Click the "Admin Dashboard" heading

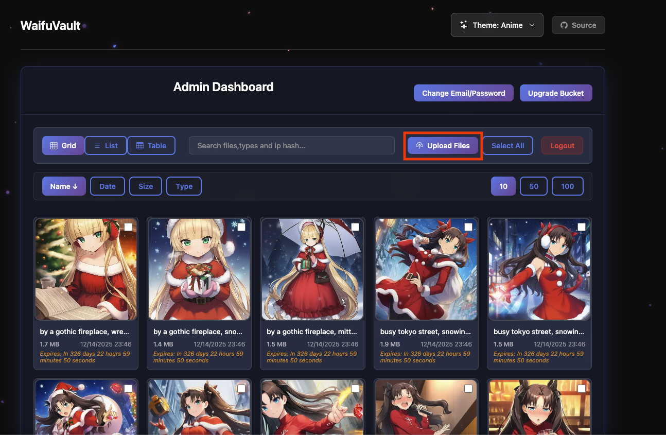pyautogui.click(x=223, y=87)
